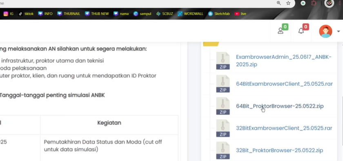Click the Pemutakhiran Data Status dan Moda cell
343x161 pixels.
(x=109, y=148)
